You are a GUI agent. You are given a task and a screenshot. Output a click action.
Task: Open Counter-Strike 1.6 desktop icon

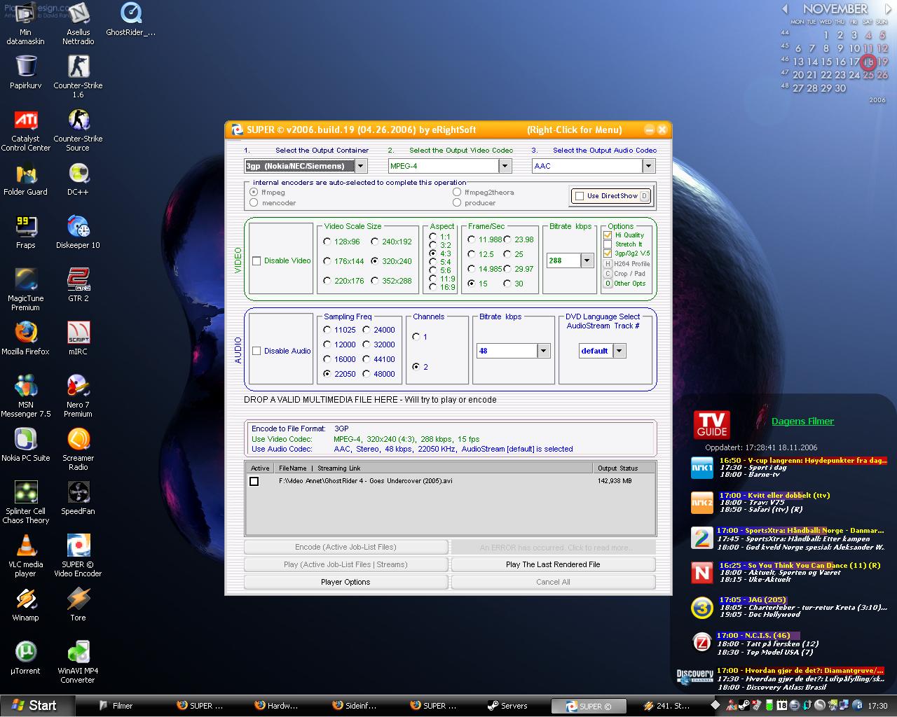[x=78, y=76]
